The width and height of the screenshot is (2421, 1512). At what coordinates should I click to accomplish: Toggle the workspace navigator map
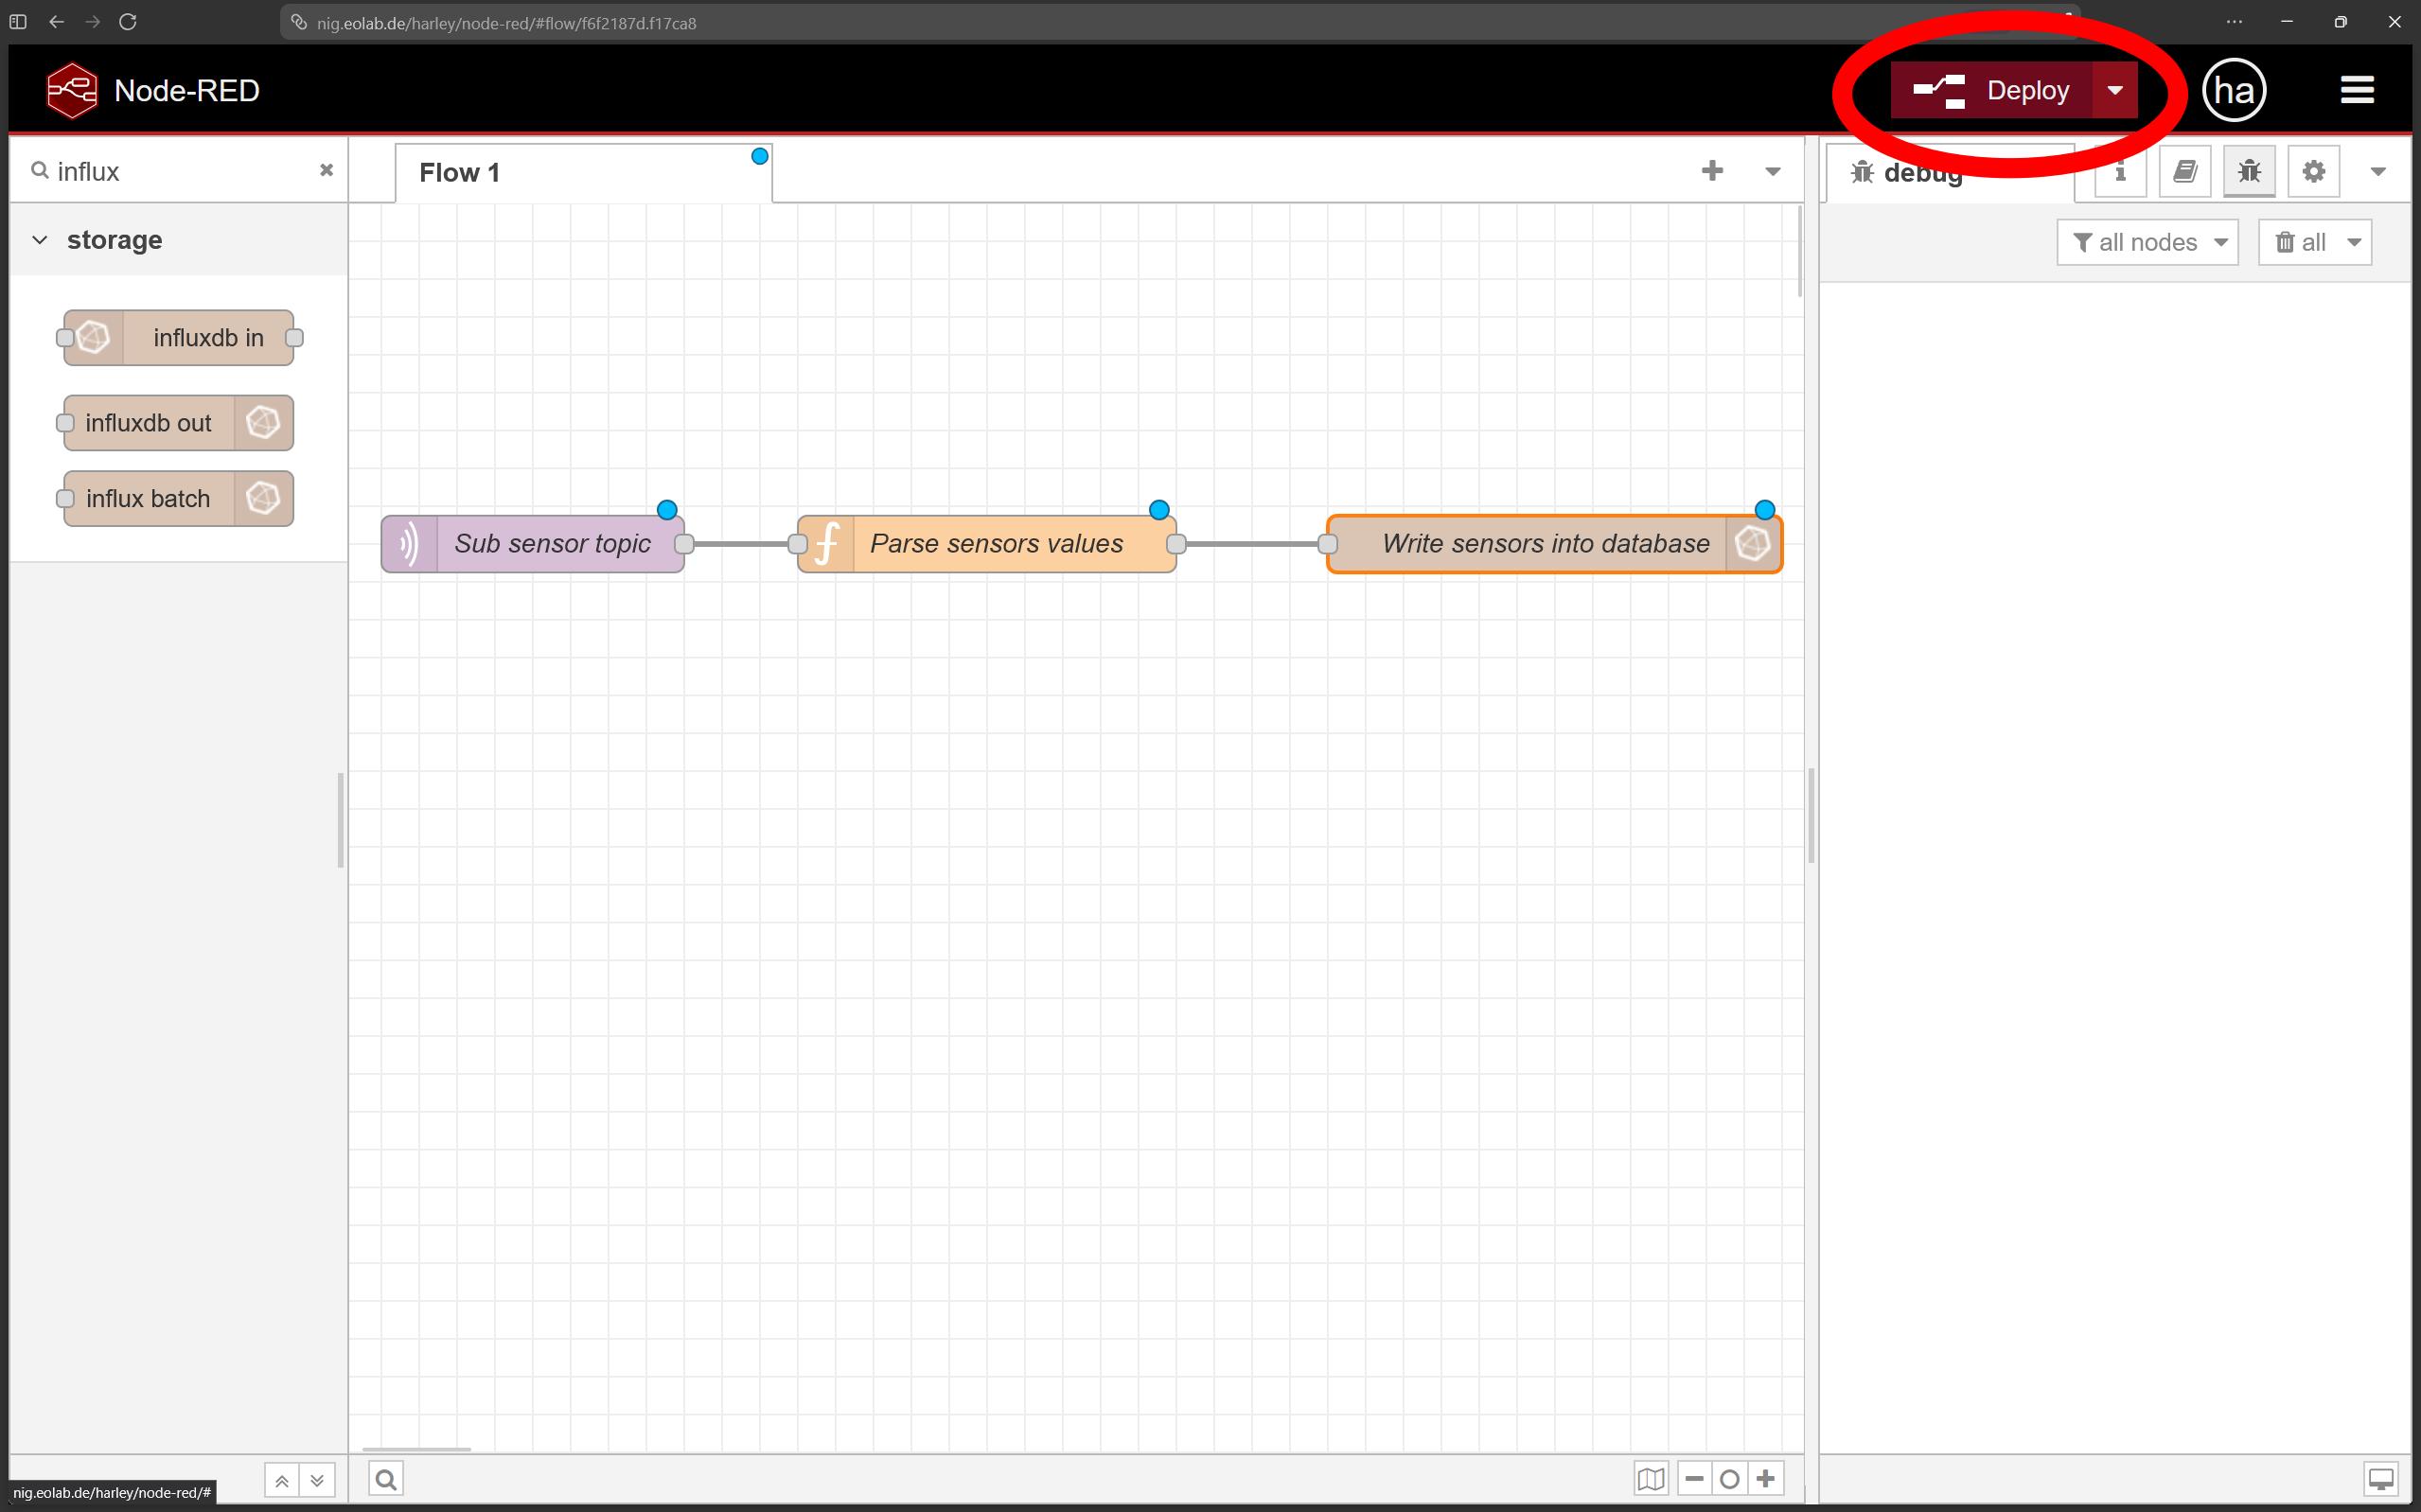[x=1651, y=1479]
